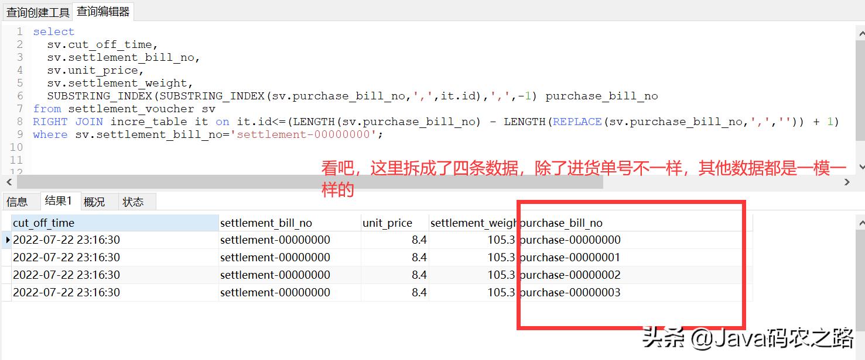Select the 查询编辑器 tab
This screenshot has height=360, width=865.
pyautogui.click(x=102, y=11)
